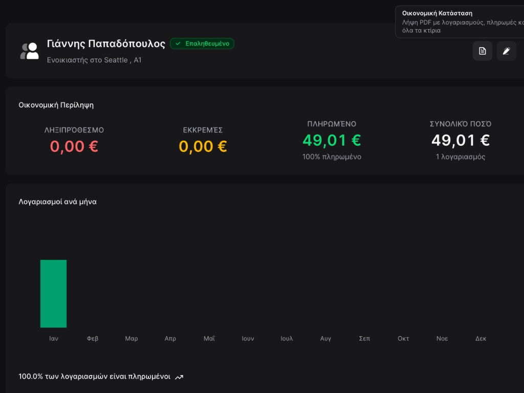Screen dimensions: 524x393
Task: Click the pencil edit icon button
Action: (x=506, y=51)
